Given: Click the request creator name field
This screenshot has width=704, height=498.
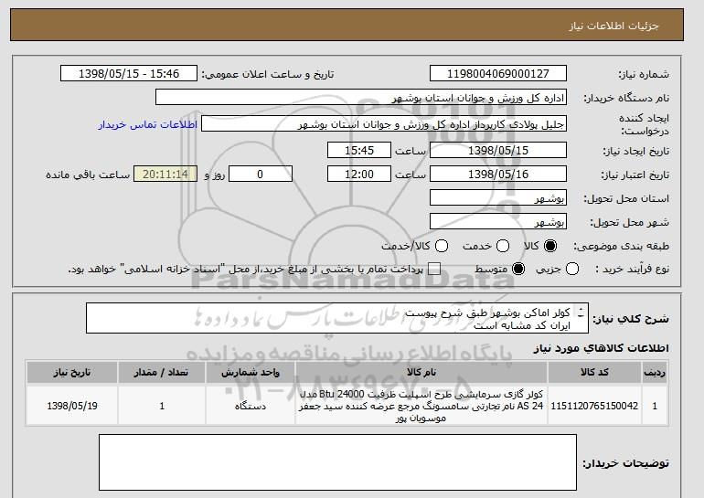Looking at the screenshot, I should pos(384,124).
